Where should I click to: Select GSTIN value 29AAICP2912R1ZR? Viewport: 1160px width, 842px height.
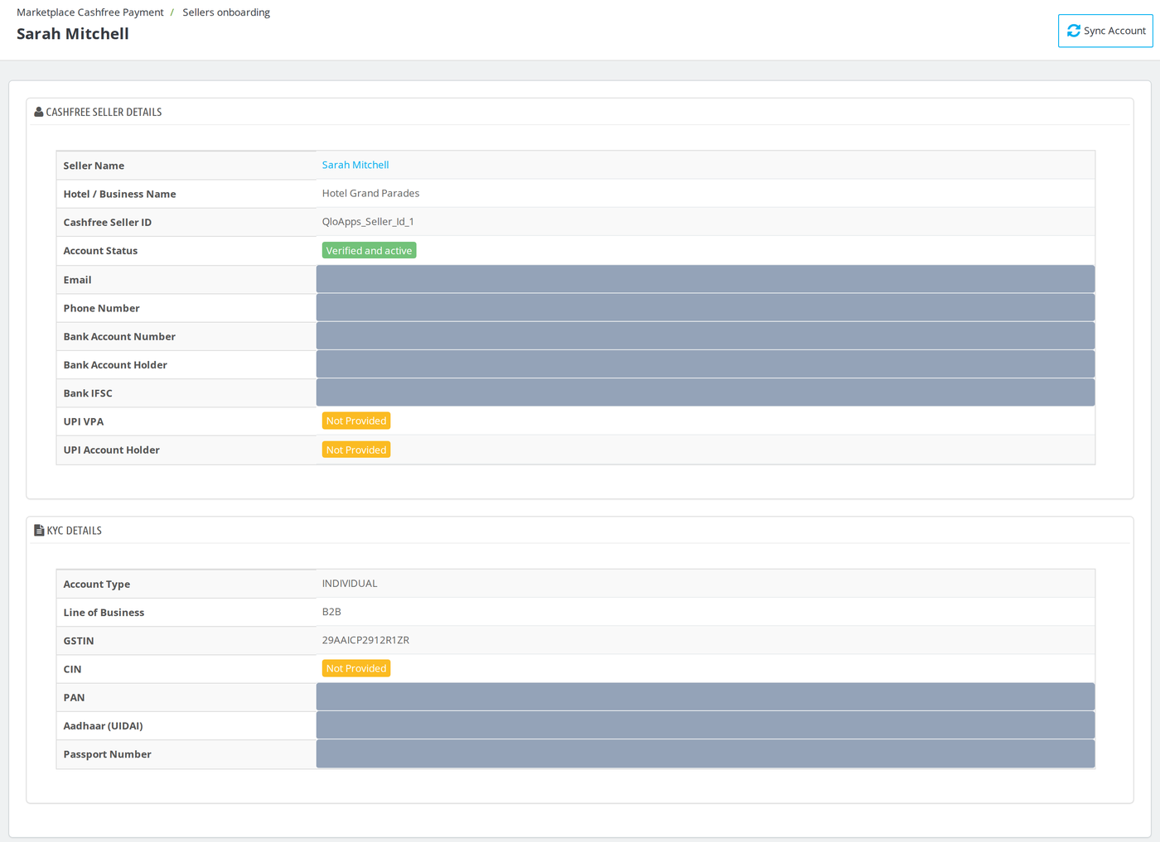click(365, 640)
